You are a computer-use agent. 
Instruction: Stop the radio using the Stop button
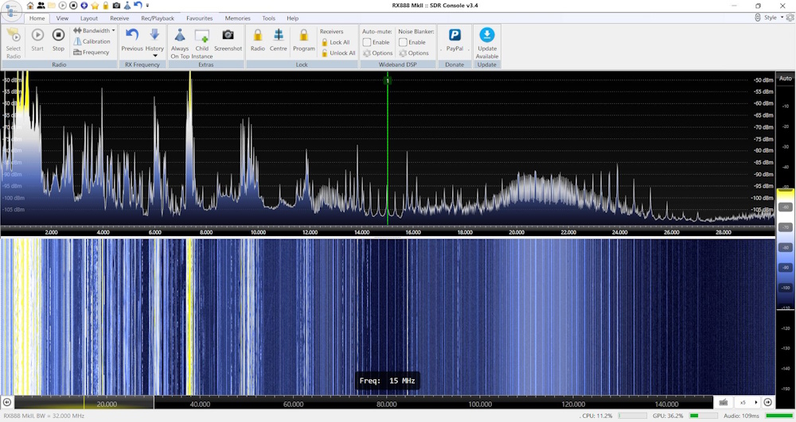(x=58, y=40)
